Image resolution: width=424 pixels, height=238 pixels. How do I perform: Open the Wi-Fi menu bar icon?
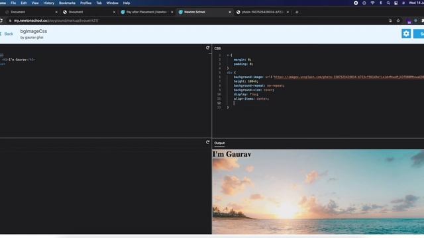[x=372, y=3]
